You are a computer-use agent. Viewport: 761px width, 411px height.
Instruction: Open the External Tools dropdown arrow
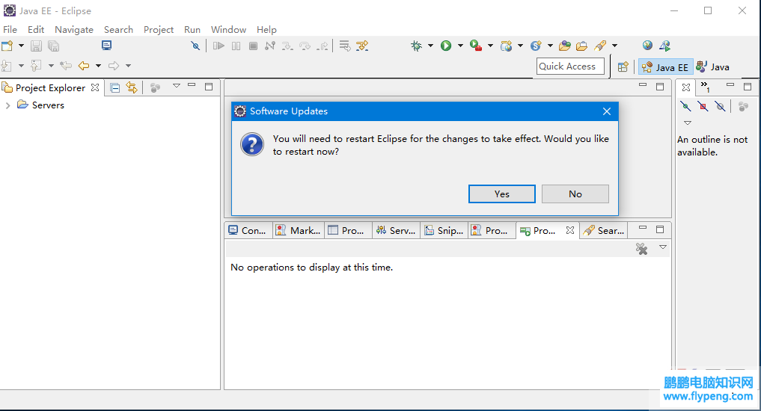coord(490,46)
